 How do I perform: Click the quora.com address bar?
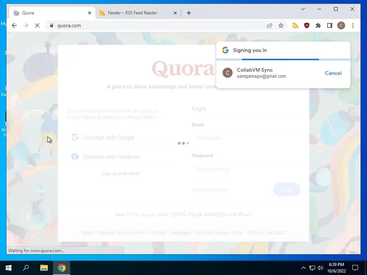pos(159,25)
